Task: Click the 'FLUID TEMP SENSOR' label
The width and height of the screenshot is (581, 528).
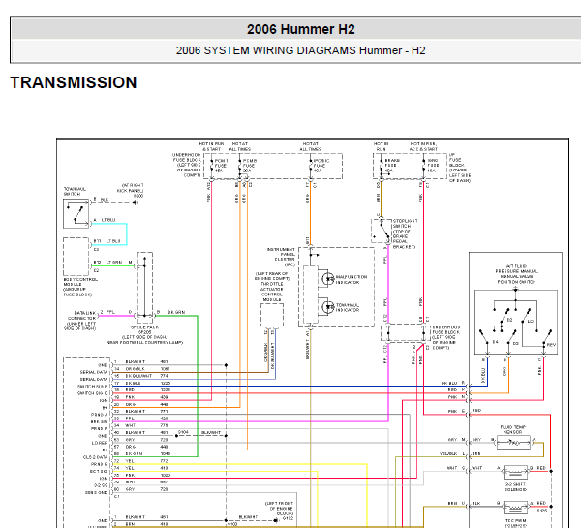Action: coord(513,429)
